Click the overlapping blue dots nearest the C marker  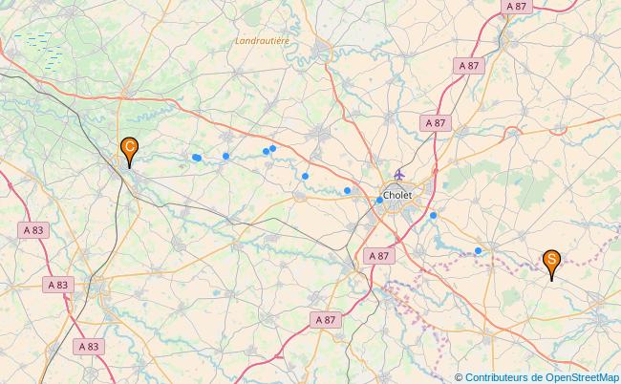pyautogui.click(x=197, y=158)
